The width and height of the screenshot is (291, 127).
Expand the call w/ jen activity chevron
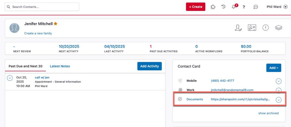coord(10,78)
